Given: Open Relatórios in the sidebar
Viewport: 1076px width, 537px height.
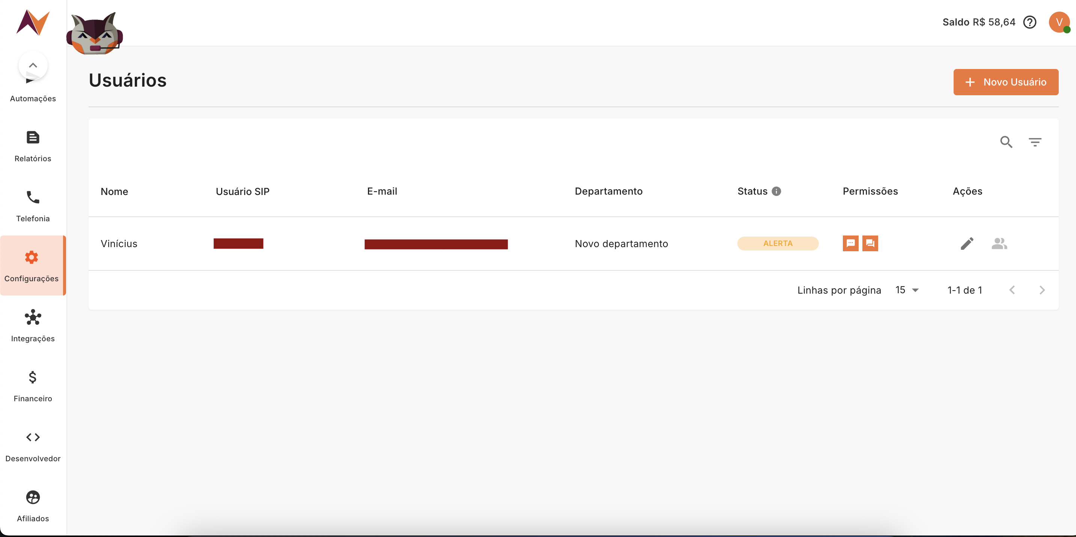Looking at the screenshot, I should point(33,146).
